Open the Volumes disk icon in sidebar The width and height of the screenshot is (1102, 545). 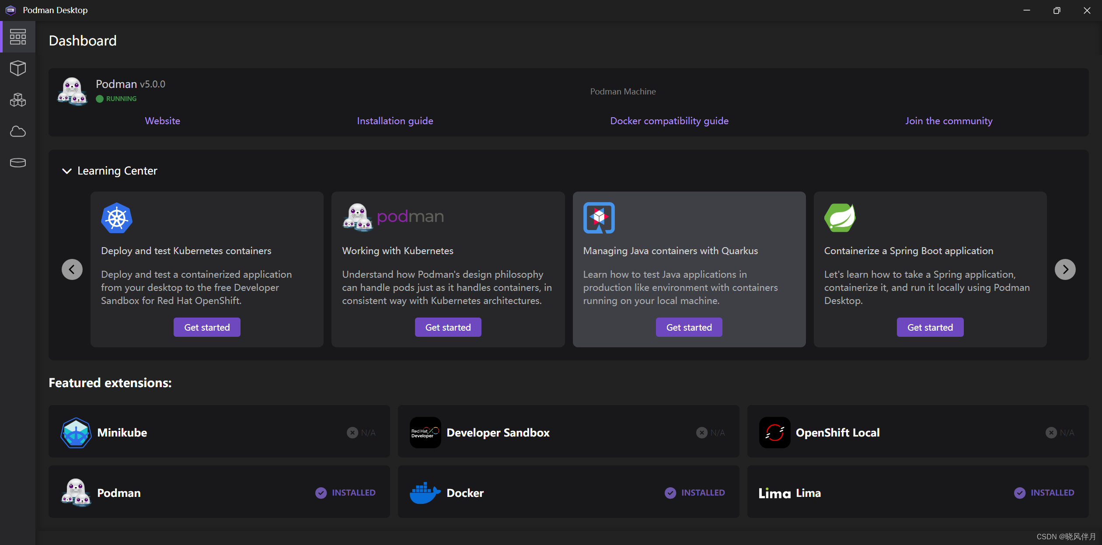pyautogui.click(x=18, y=163)
